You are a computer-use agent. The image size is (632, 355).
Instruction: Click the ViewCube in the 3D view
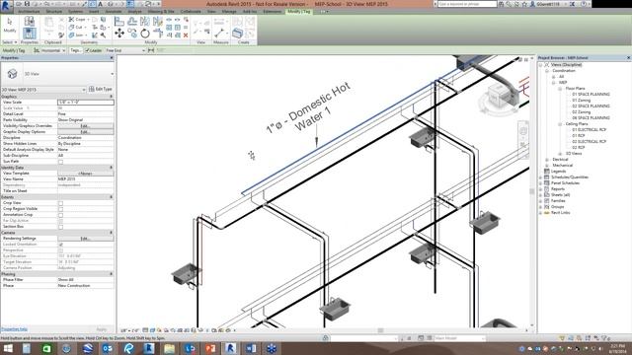(498, 97)
